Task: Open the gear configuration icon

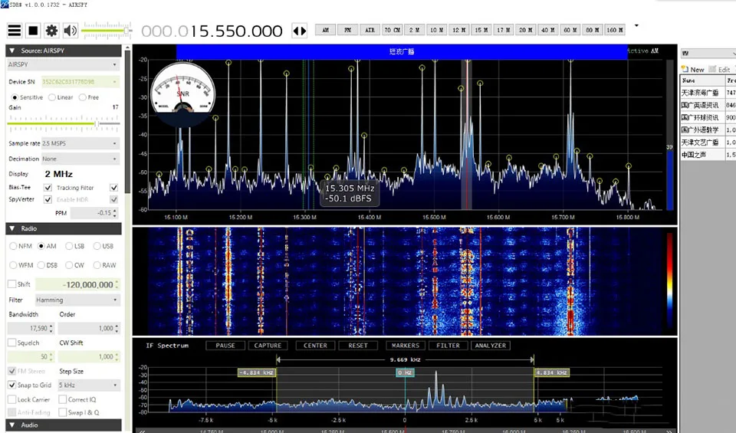Action: point(51,31)
